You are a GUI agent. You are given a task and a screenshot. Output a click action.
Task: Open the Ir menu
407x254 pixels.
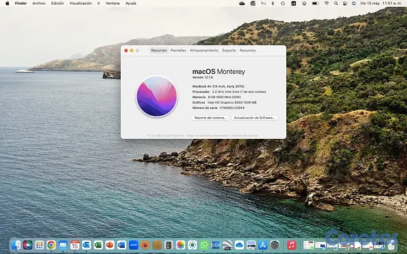tap(98, 3)
